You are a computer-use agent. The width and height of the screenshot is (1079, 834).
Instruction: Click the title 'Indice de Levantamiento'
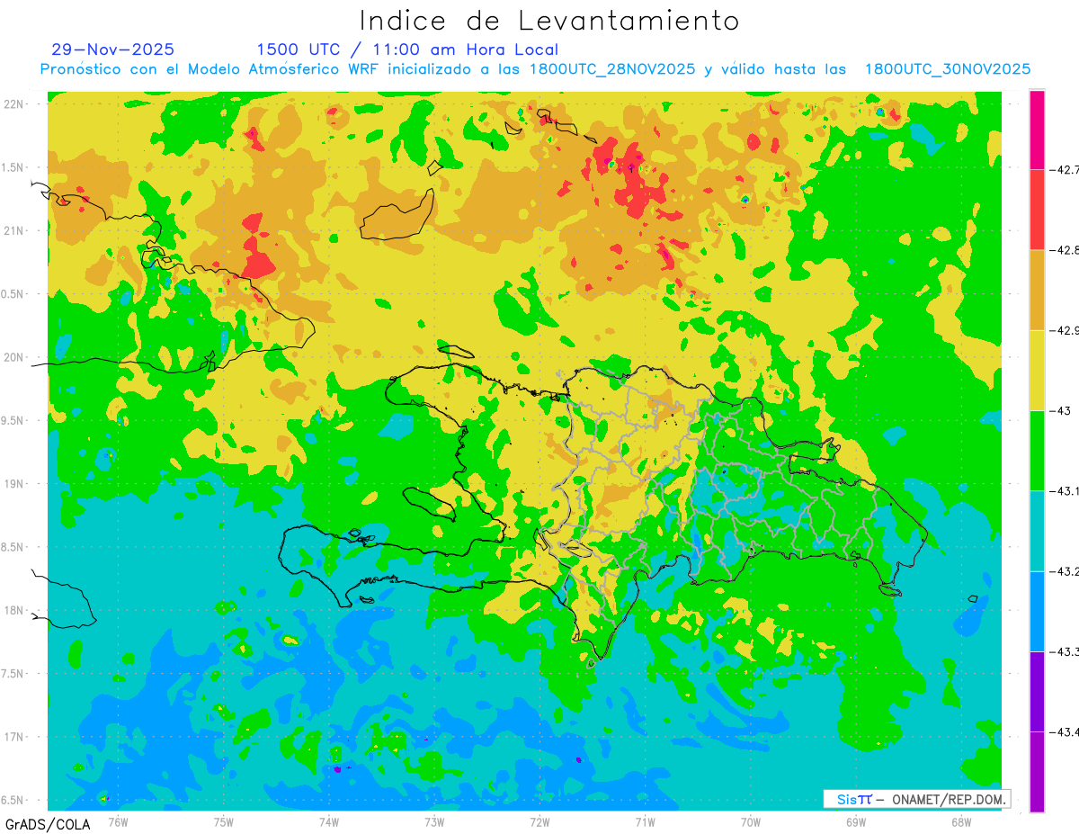pyautogui.click(x=549, y=20)
